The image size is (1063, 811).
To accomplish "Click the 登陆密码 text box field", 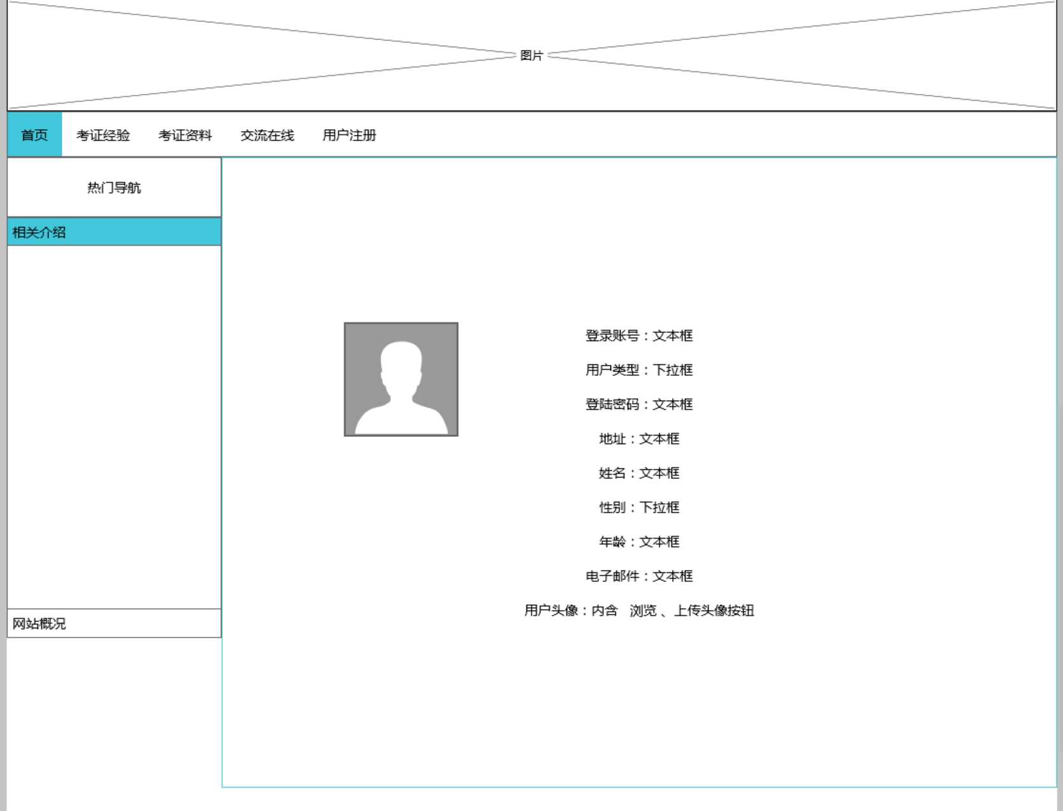I will coord(639,405).
